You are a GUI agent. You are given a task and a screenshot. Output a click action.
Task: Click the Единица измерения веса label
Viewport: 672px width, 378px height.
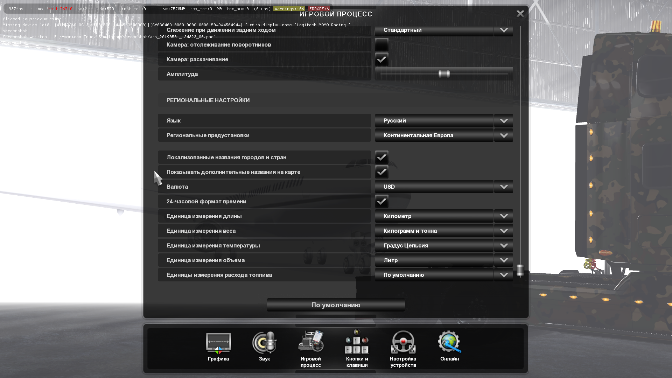[x=201, y=231]
